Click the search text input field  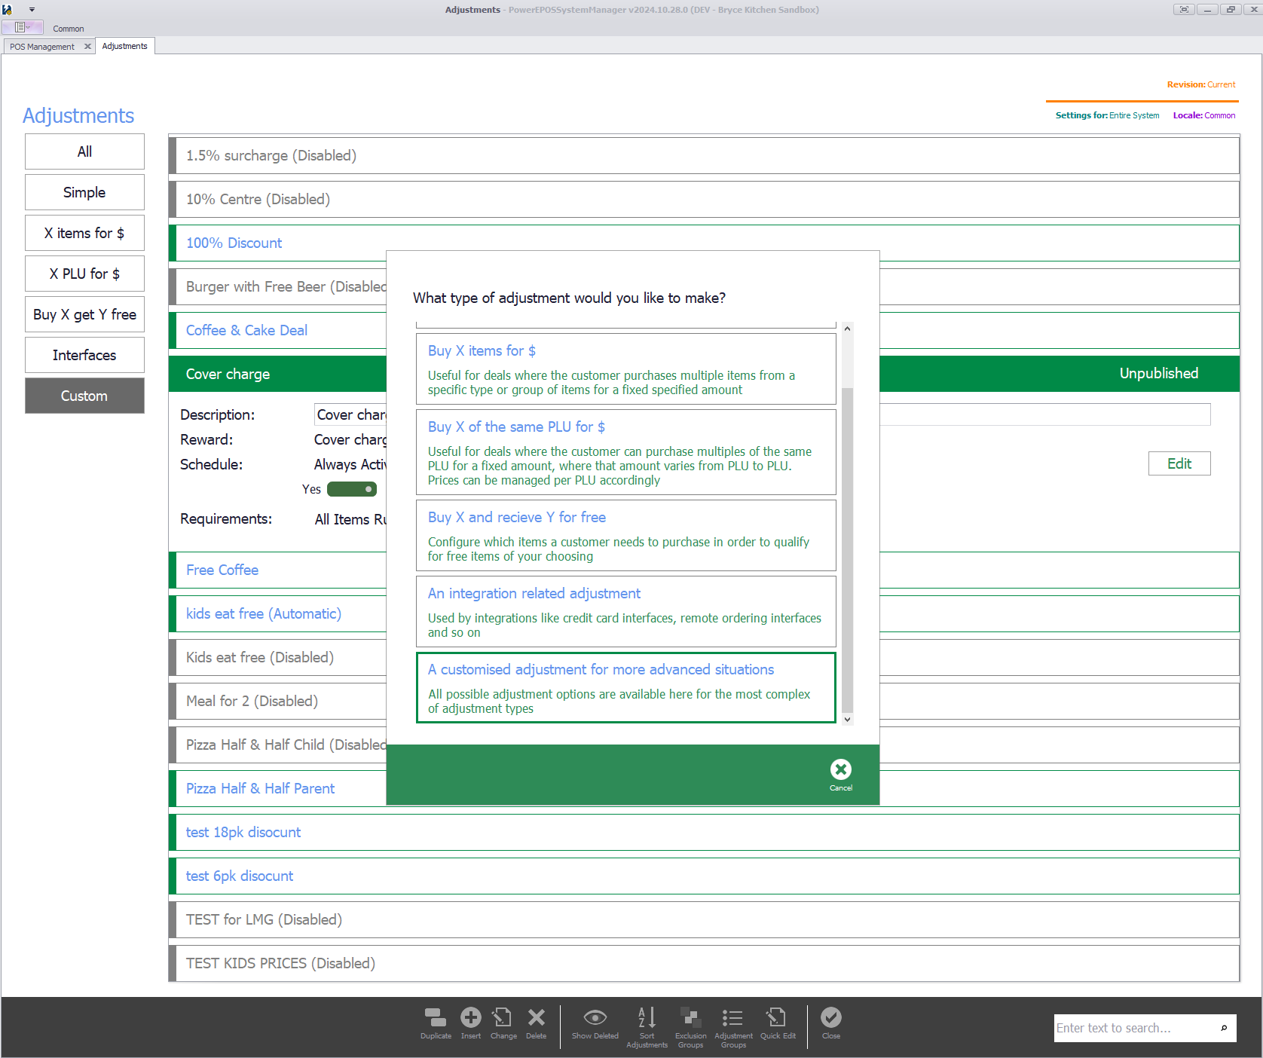coord(1135,1028)
